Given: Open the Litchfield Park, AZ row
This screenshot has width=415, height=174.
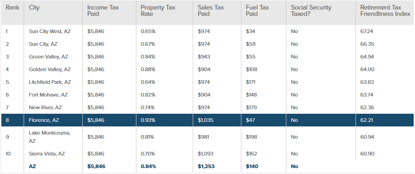Looking at the screenshot, I should pos(207,82).
